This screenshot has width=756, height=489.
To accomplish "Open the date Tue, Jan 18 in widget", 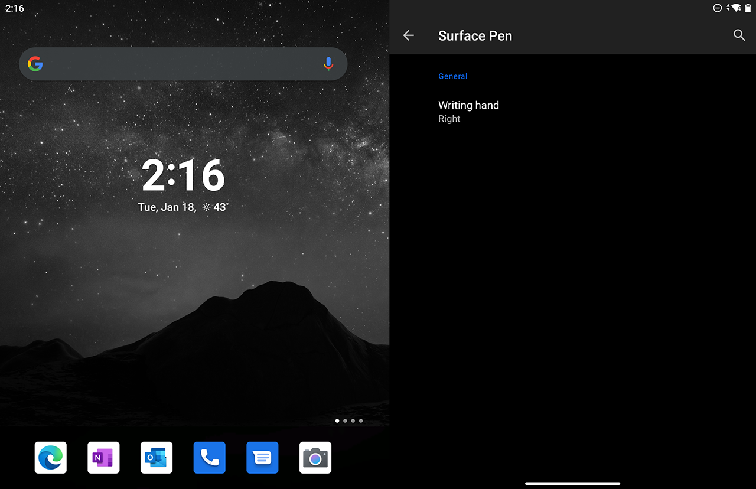I will coord(167,207).
